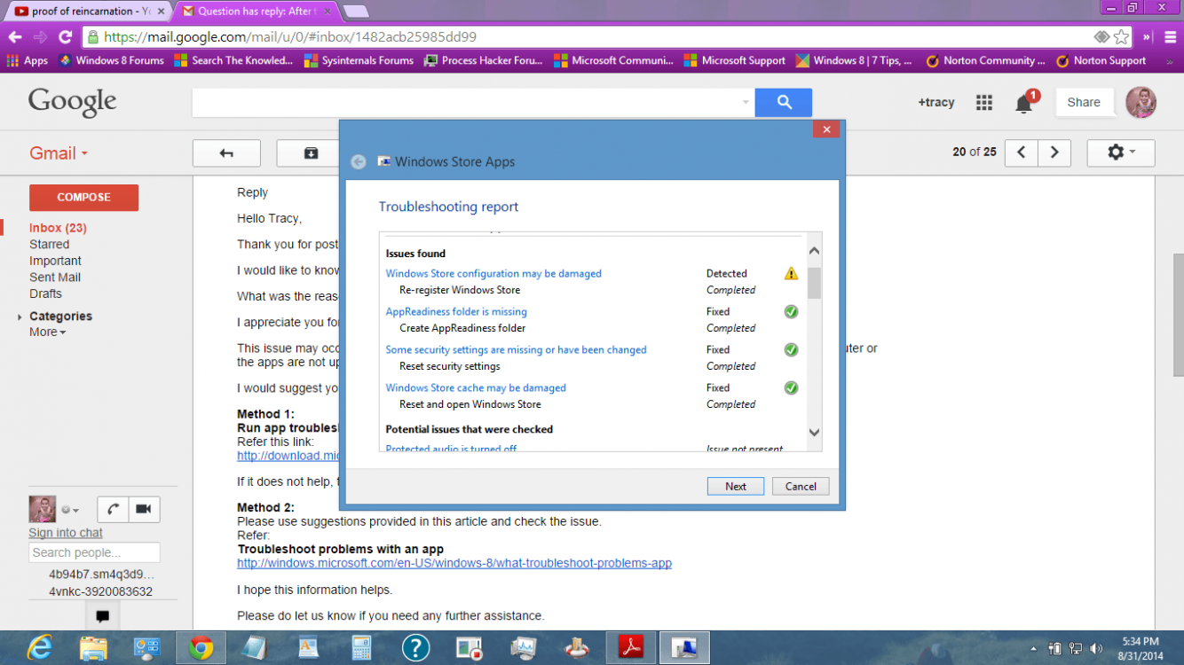Screen dimensions: 1184x665
Task: Open the Google apps grid
Action: tap(983, 103)
